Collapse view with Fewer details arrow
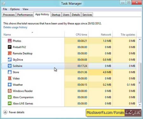The height and width of the screenshot is (119, 143). [x=5, y=112]
